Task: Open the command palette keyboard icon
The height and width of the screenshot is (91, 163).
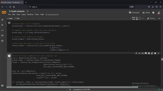Action: pyautogui.click(x=2, y=86)
